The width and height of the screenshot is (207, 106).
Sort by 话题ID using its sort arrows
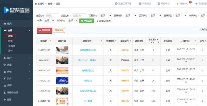50,41
